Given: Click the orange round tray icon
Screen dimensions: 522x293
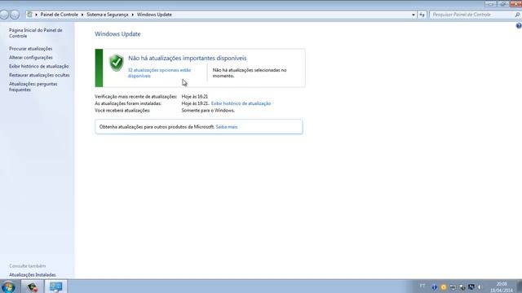Looking at the screenshot, I should [444, 287].
